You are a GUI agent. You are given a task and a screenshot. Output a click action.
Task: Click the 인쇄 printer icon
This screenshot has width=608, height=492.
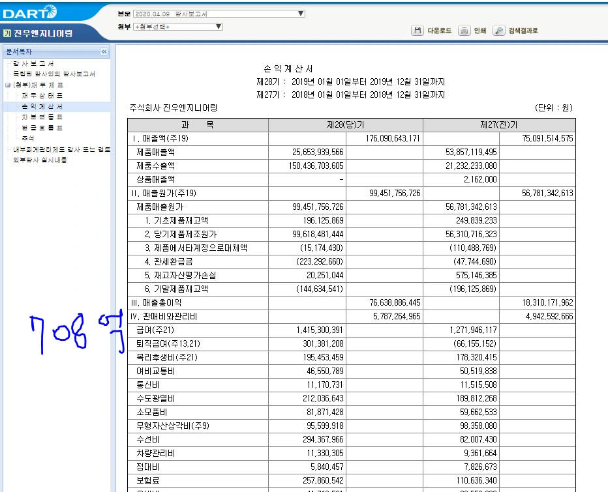(x=464, y=30)
